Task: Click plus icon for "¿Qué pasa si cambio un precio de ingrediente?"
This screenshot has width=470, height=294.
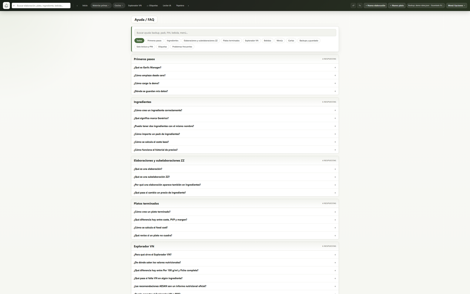Action: click(335, 193)
